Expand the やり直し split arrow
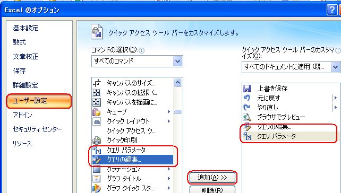Screen dimensions: 341x193 click(335, 108)
